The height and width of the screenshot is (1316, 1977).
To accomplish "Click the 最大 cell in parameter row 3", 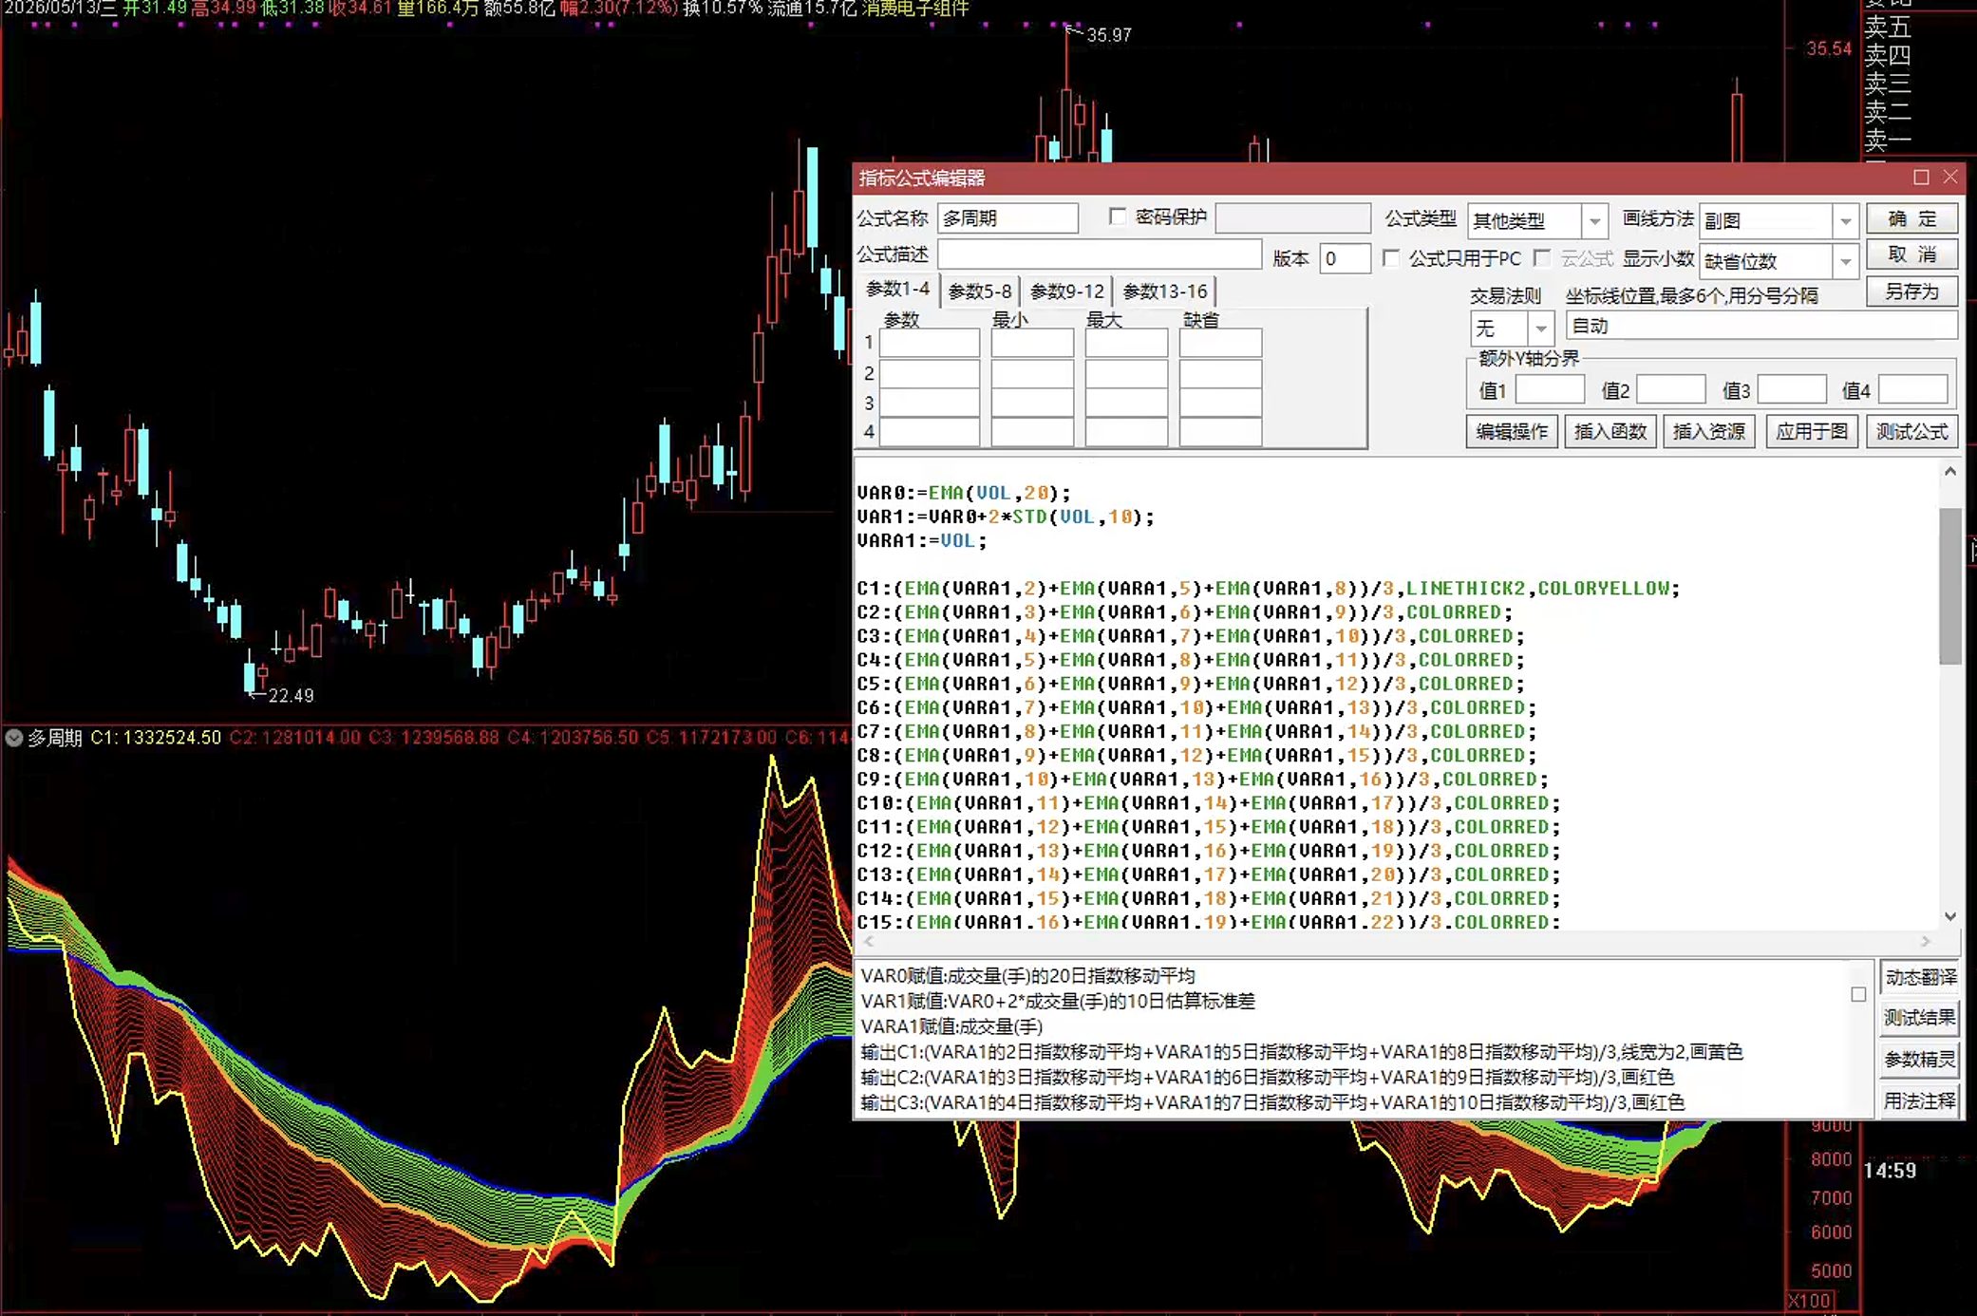I will [x=1126, y=403].
